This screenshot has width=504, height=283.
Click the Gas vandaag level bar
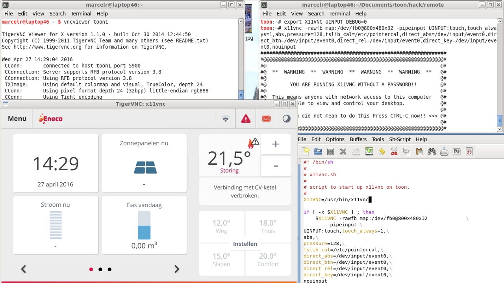144,225
